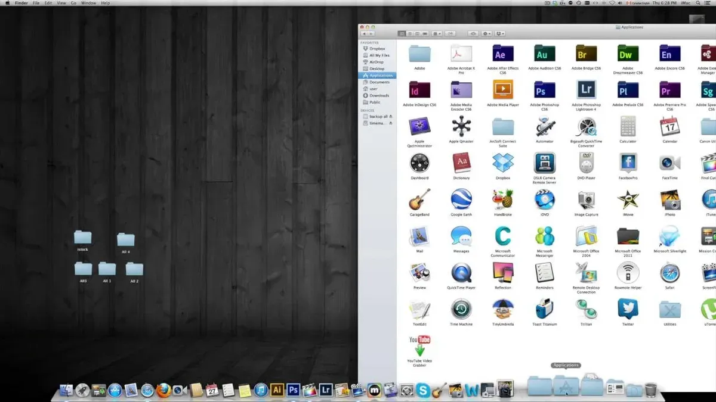This screenshot has height=402, width=716.
Task: Open Calendar app in Applications window
Action: tap(669, 127)
